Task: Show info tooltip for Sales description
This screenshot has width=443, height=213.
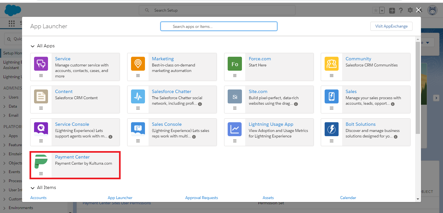Action: tap(393, 104)
